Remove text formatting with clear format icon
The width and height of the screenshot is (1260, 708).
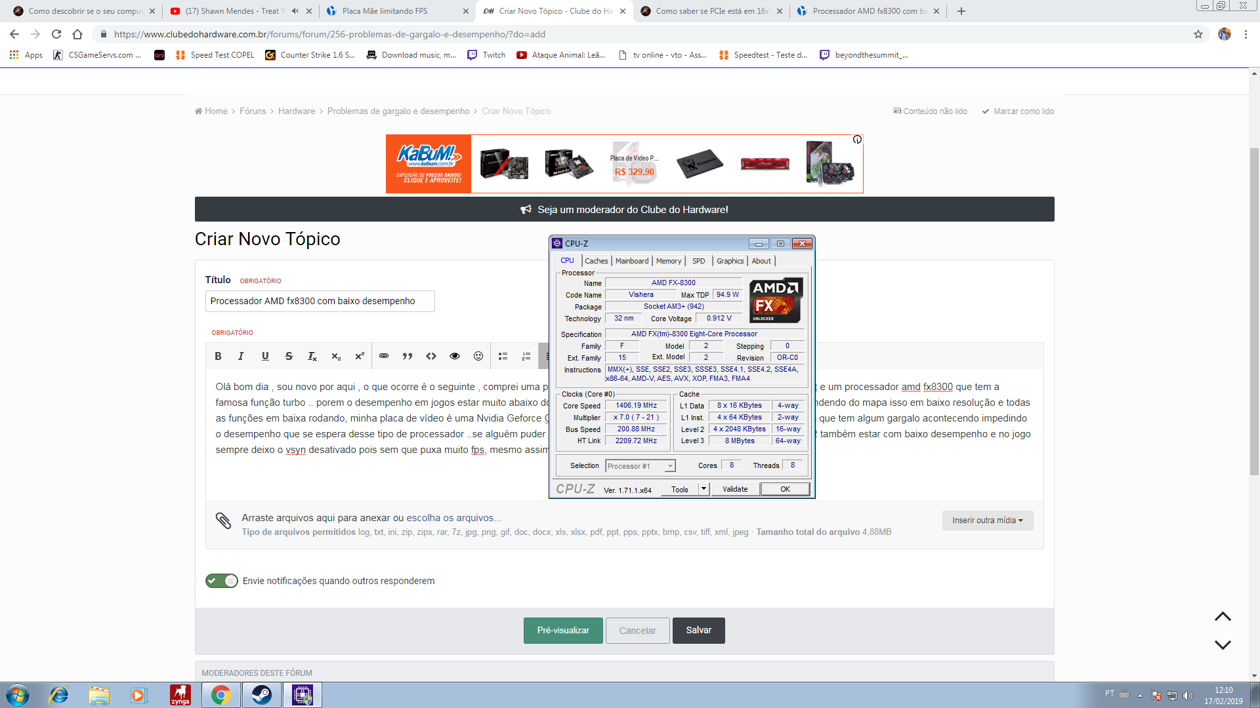312,356
